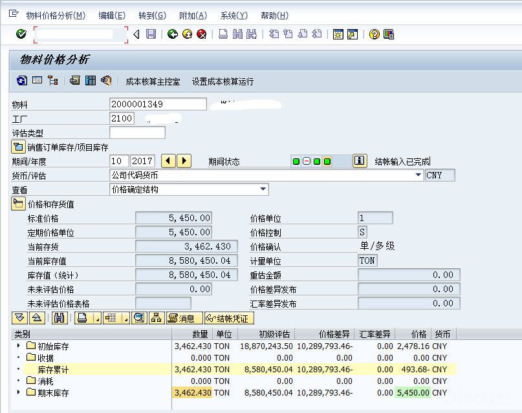The height and width of the screenshot is (413, 522).
Task: Click inside the 物料 material input field
Action: [x=158, y=103]
